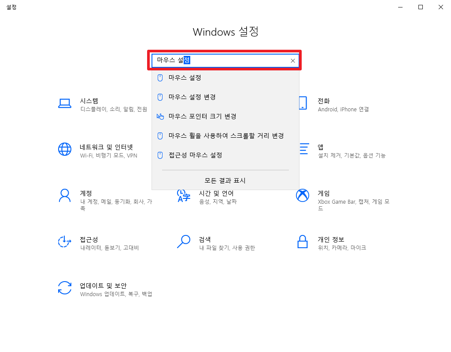The width and height of the screenshot is (451, 352).
Task: Click the text 내 파일 찾기, 사용 권한
Action: click(227, 248)
